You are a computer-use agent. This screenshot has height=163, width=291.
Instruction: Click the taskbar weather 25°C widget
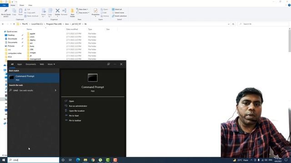click(241, 160)
